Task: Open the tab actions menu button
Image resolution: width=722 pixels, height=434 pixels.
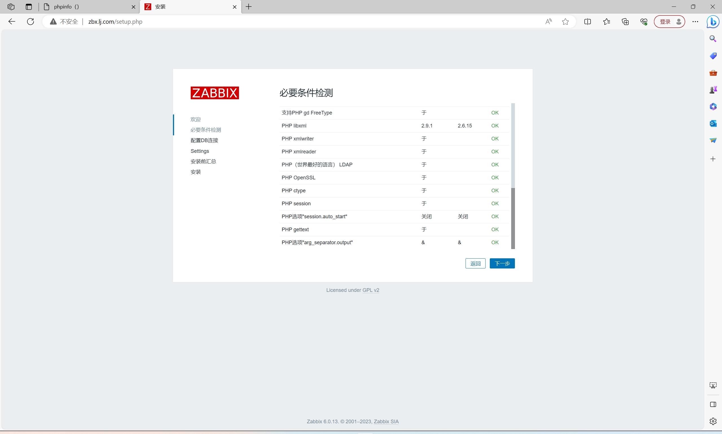Action: (x=29, y=7)
